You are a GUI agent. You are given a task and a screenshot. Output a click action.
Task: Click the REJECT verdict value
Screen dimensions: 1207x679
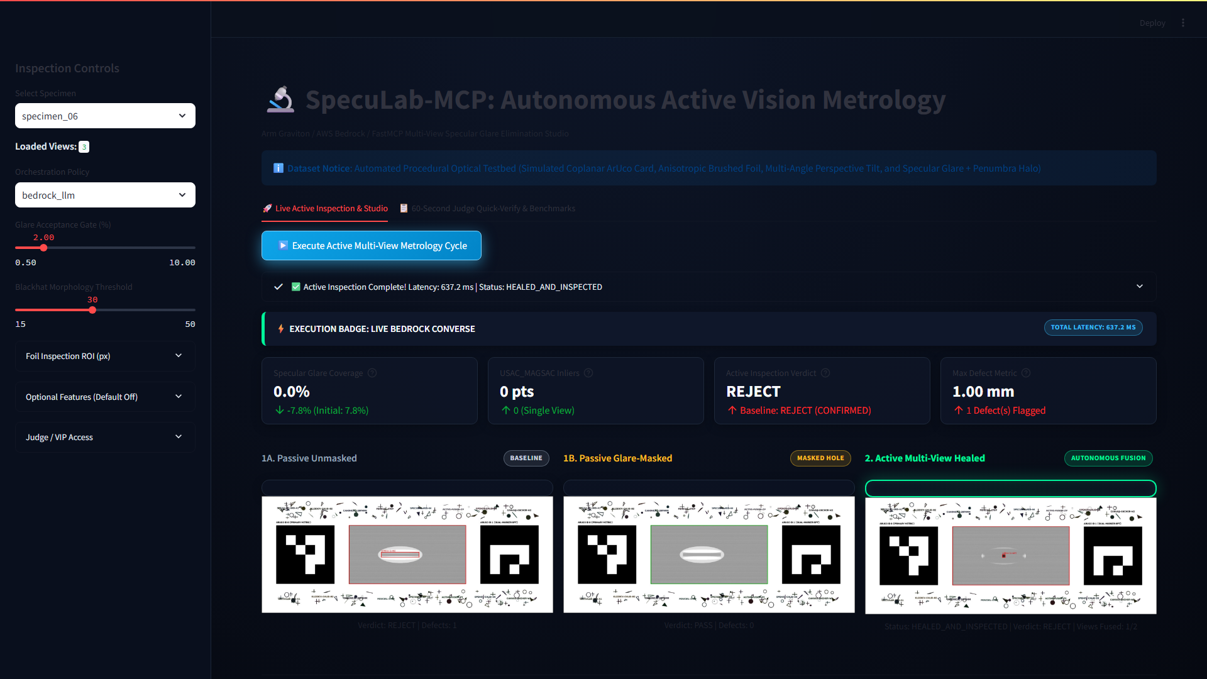pyautogui.click(x=753, y=392)
